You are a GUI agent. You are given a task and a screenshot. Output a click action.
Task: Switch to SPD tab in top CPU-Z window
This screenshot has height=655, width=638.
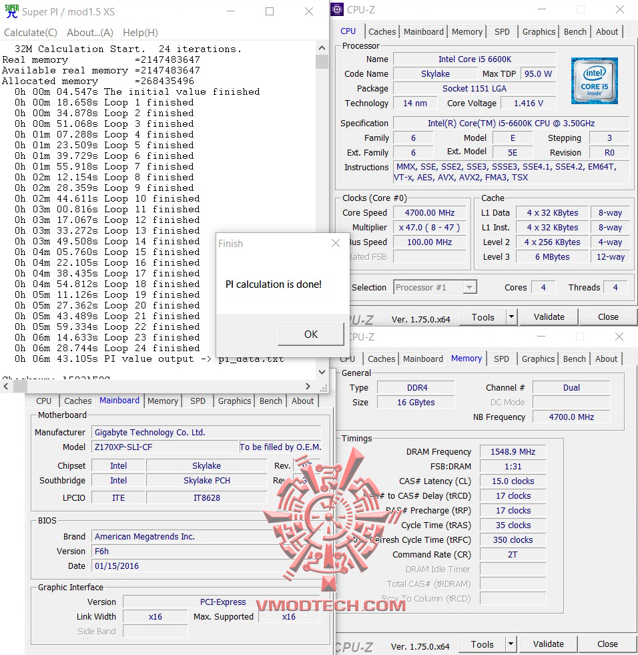coord(502,32)
